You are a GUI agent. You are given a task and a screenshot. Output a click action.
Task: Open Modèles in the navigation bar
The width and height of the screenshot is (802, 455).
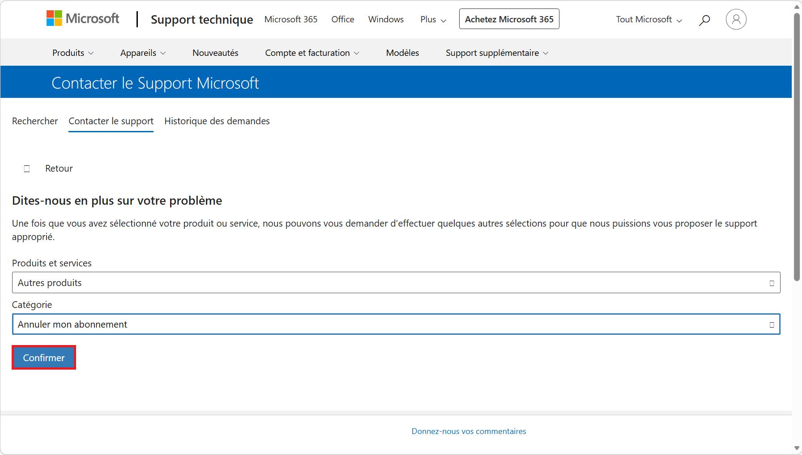point(402,53)
